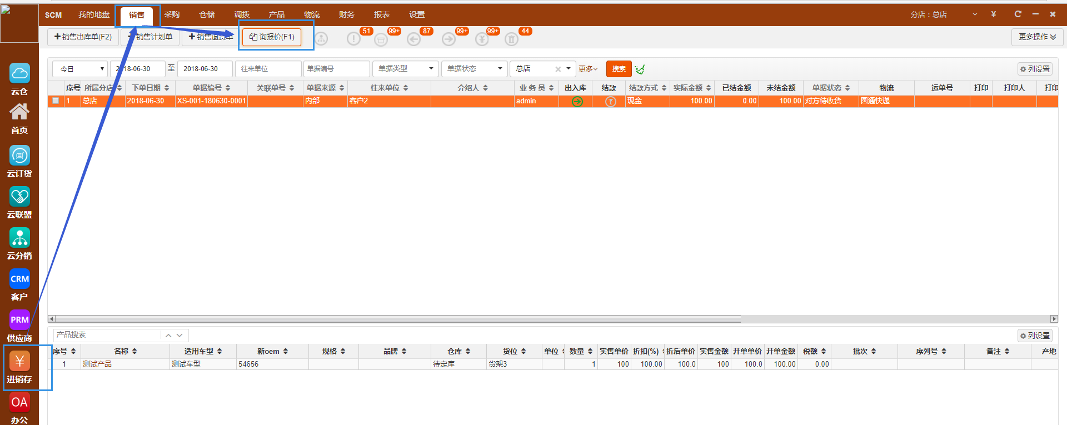Click the green 出入库 arrow icon in row 1
Image resolution: width=1067 pixels, height=425 pixels.
(577, 101)
